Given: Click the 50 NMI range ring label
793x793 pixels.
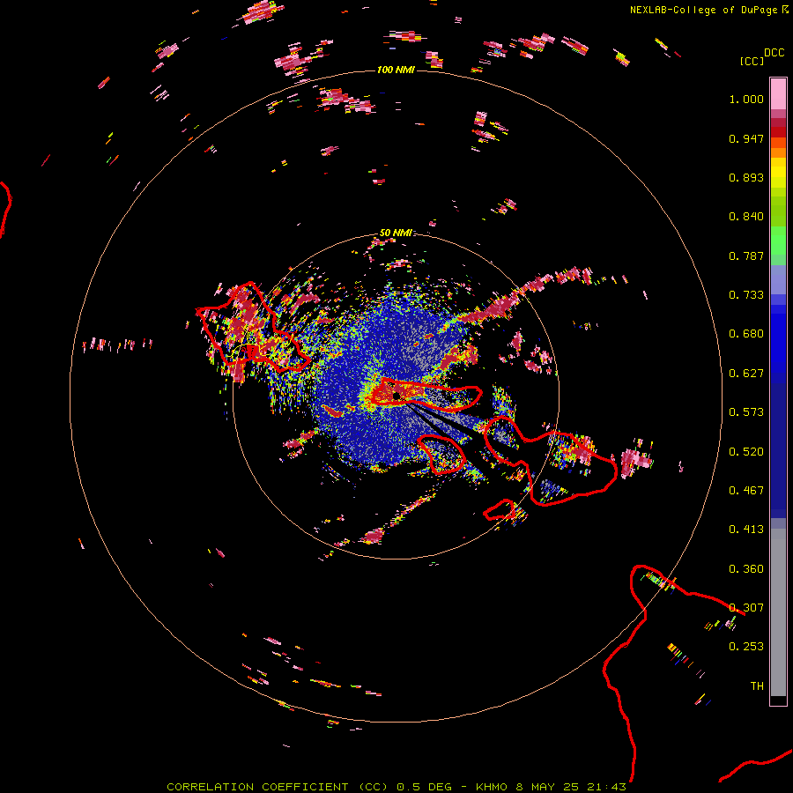Looking at the screenshot, I should click(396, 233).
